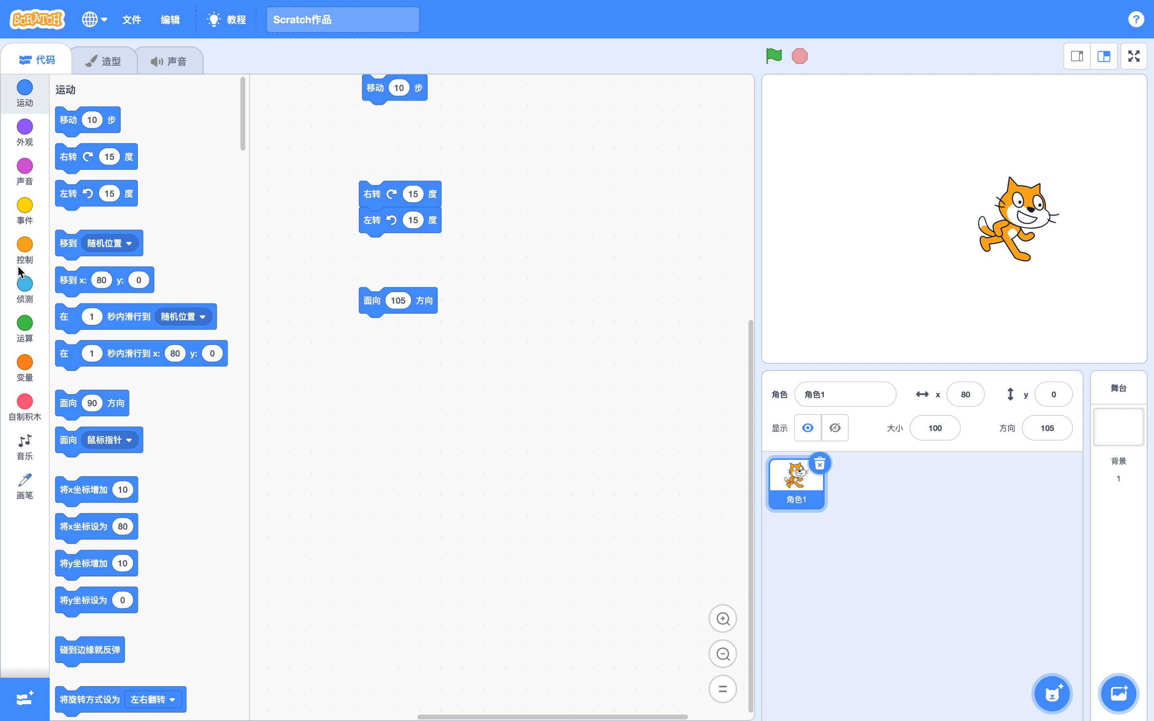1154x721 pixels.
Task: Enter fullscreen stage mode
Action: (1134, 56)
